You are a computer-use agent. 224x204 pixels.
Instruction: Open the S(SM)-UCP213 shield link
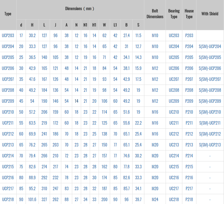point(210,145)
